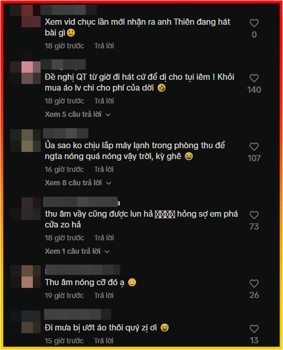Open avatar of 'Thu âm nóng cỡ đó' commenter
This screenshot has width=283, height=350.
click(25, 276)
